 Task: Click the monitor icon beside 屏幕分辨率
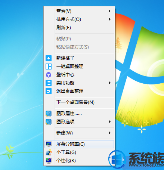tap(49, 144)
